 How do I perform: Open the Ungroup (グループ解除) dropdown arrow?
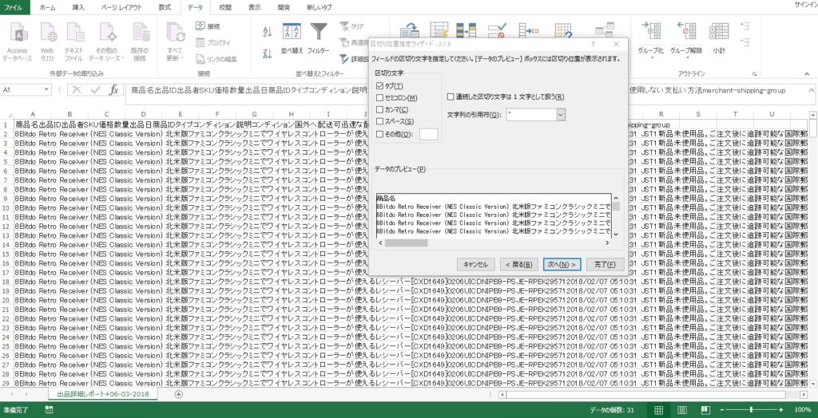pos(686,58)
